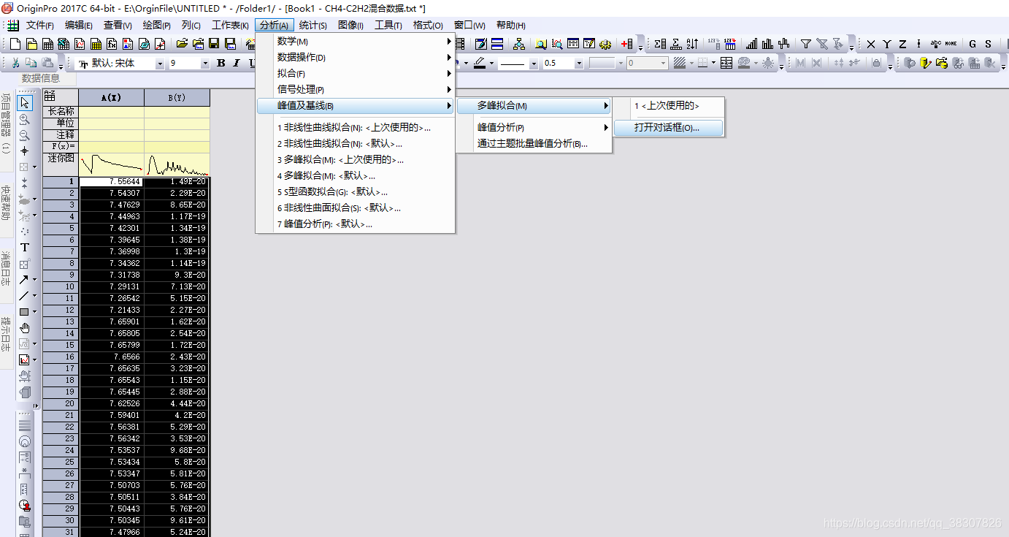Screen dimensions: 1009x537
Task: Select the zoom-in magnifier tool
Action: [x=25, y=119]
